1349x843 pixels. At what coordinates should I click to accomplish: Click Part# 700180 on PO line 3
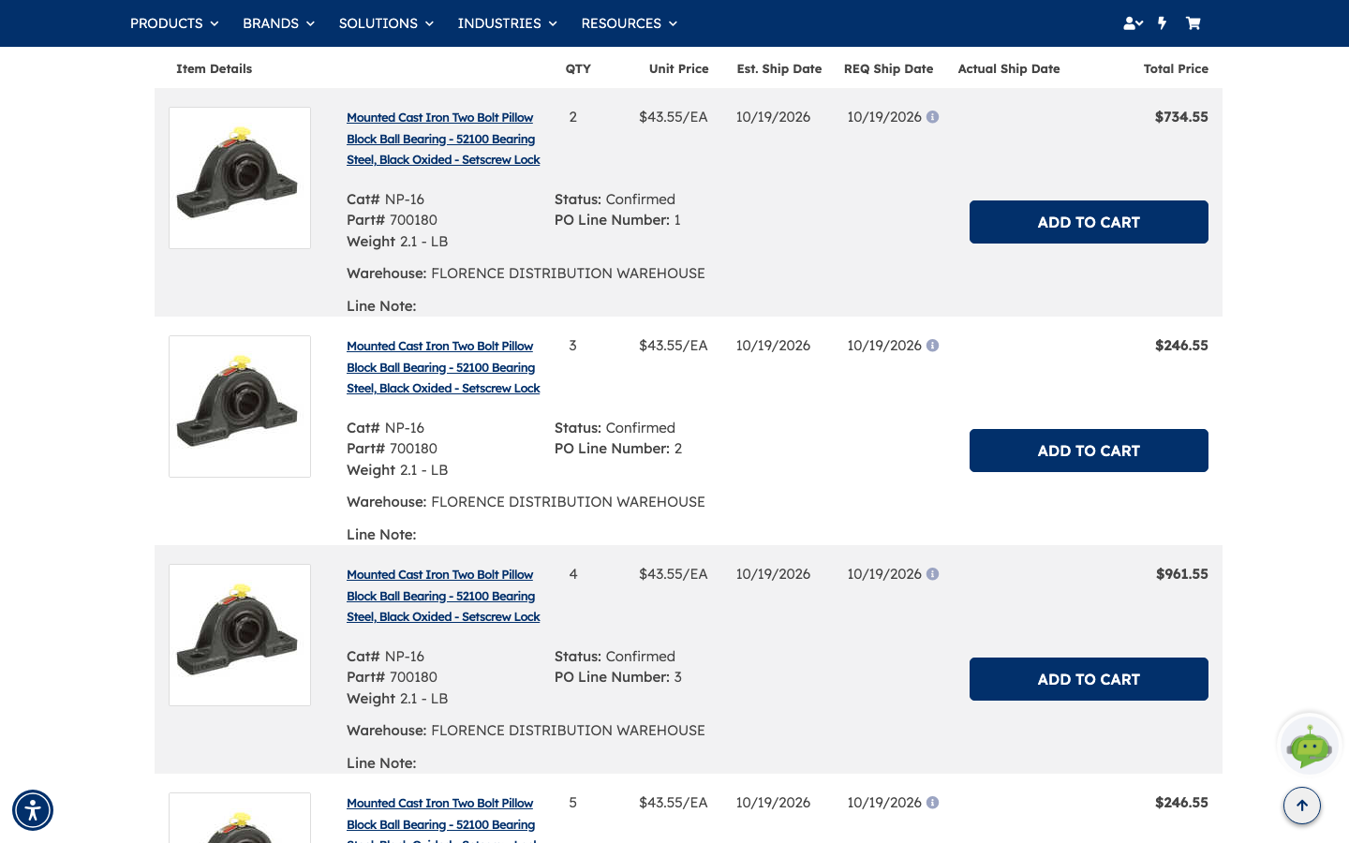pos(392,677)
